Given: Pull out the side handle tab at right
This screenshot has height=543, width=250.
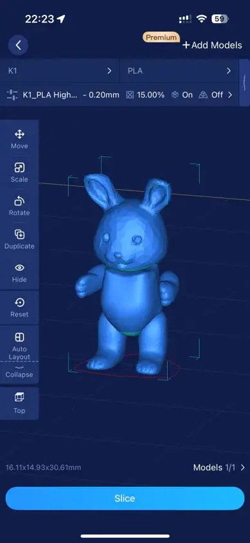Looking at the screenshot, I should [x=245, y=82].
